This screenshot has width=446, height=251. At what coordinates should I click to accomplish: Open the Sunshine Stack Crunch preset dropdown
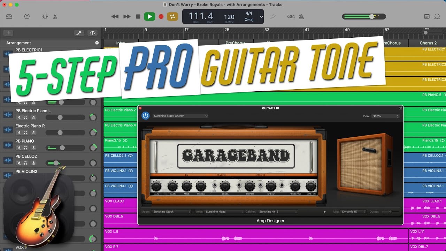coord(180,116)
